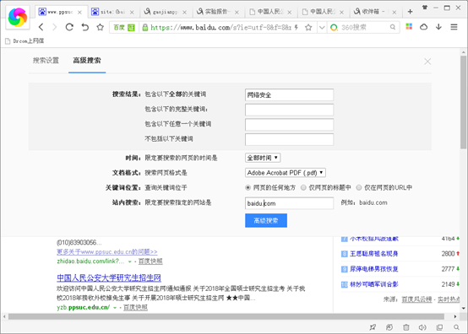The image size is (468, 334).
Task: Expand the address bar history dropdown arrow
Action: [x=322, y=27]
